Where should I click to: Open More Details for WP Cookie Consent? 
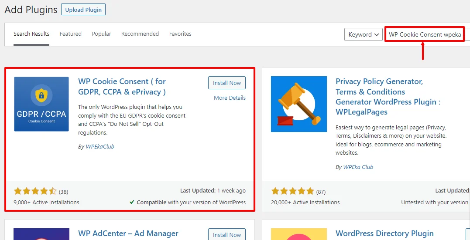click(230, 98)
